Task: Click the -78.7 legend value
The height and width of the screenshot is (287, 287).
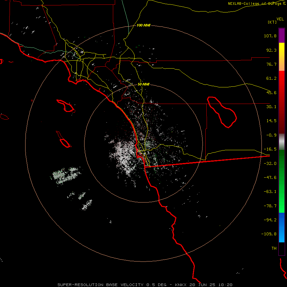Action: point(270,206)
